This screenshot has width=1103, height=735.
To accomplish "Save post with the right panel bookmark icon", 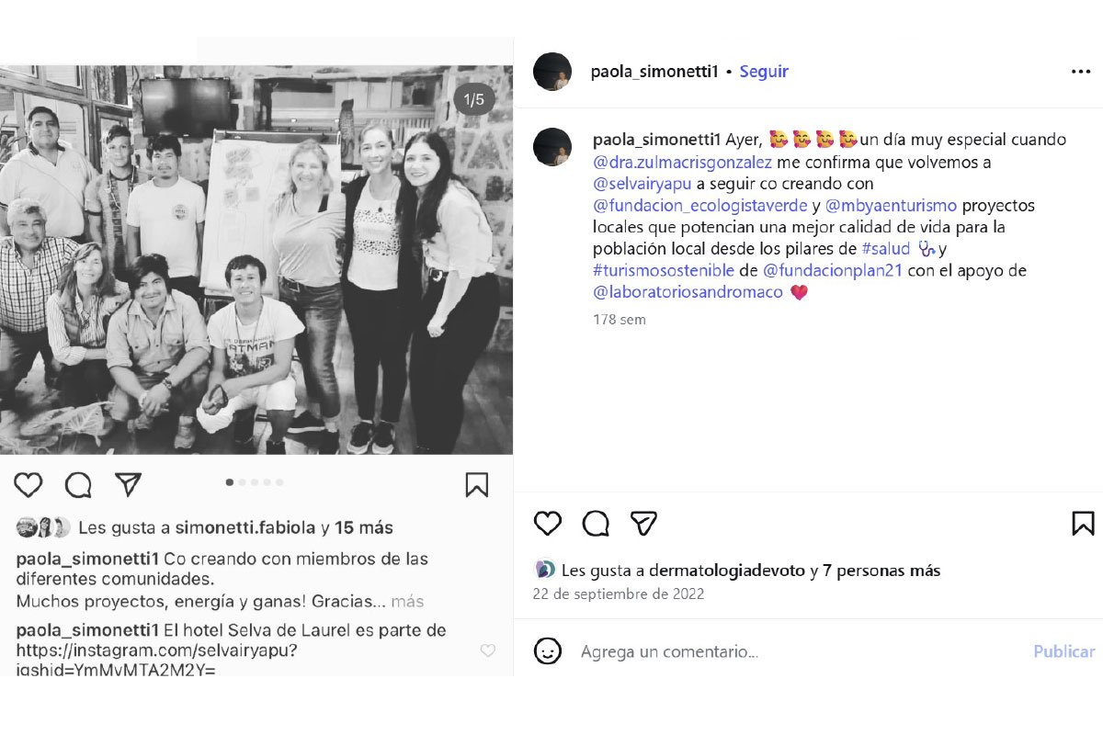I will click(x=1083, y=524).
